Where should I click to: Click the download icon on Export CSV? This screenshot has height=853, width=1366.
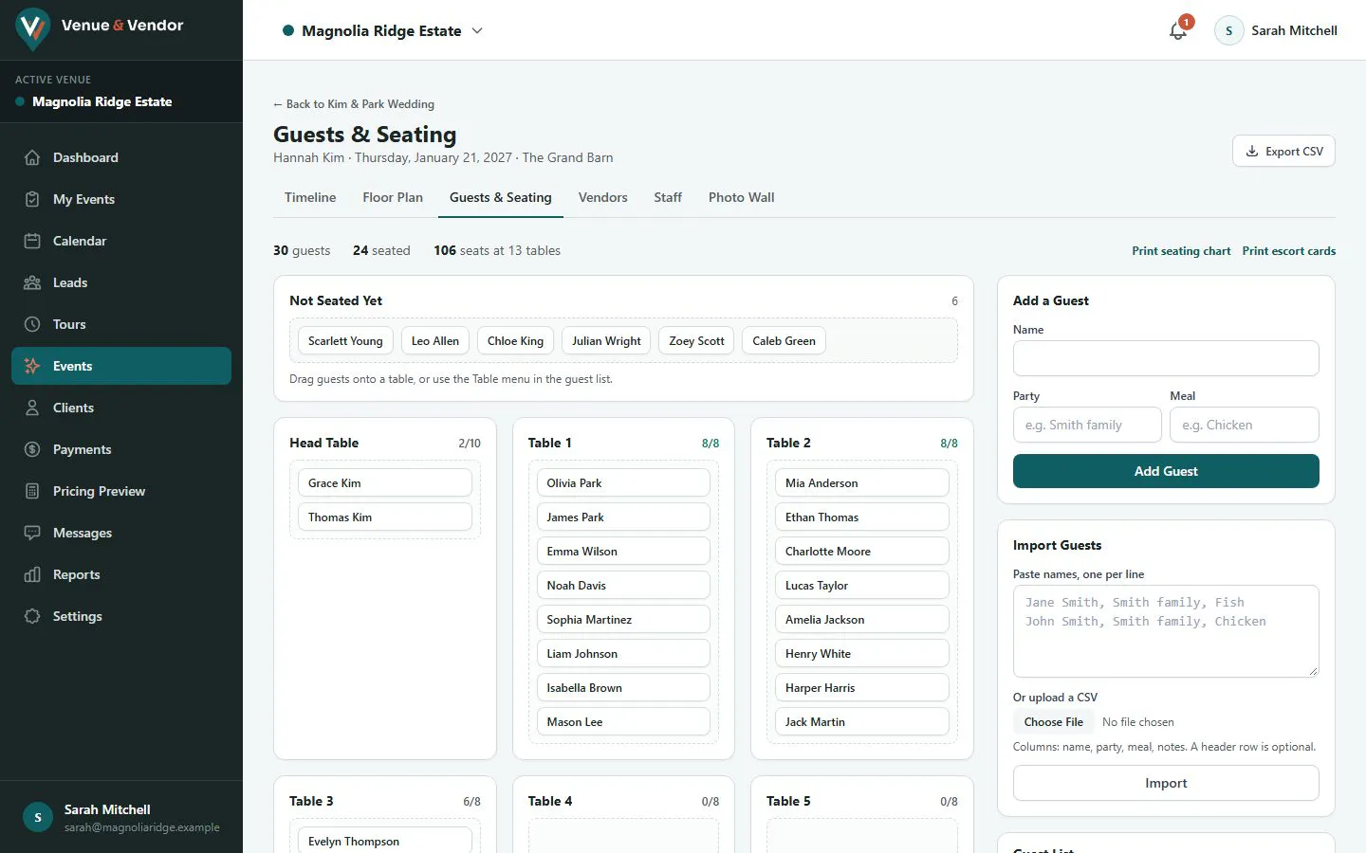click(1252, 152)
